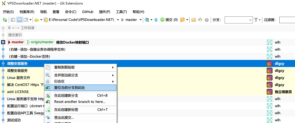Open the 命令(C) menu

tap(70, 12)
